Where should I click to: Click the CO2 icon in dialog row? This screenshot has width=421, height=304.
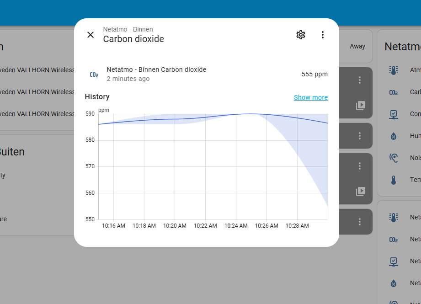[x=94, y=75]
